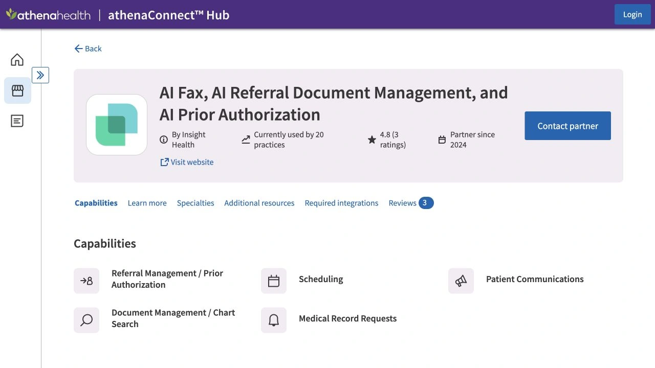Click the Contact partner button
This screenshot has height=368, width=655.
567,126
